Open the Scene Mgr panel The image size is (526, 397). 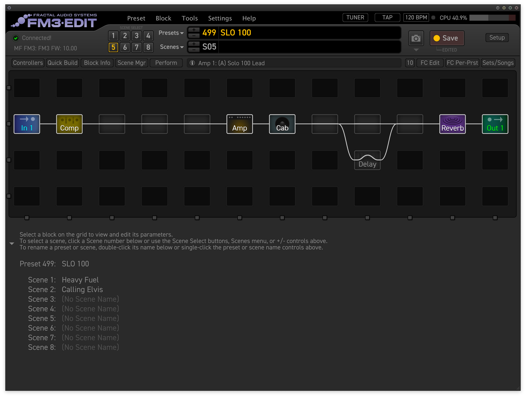(131, 63)
